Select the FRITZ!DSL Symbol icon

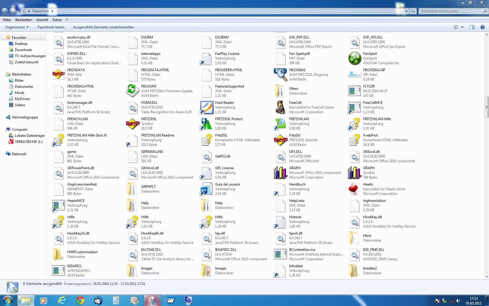pyautogui.click(x=133, y=124)
